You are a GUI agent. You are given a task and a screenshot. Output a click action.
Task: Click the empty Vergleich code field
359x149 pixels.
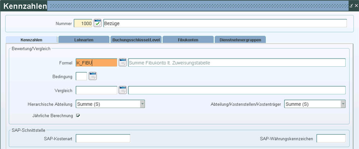coord(96,90)
